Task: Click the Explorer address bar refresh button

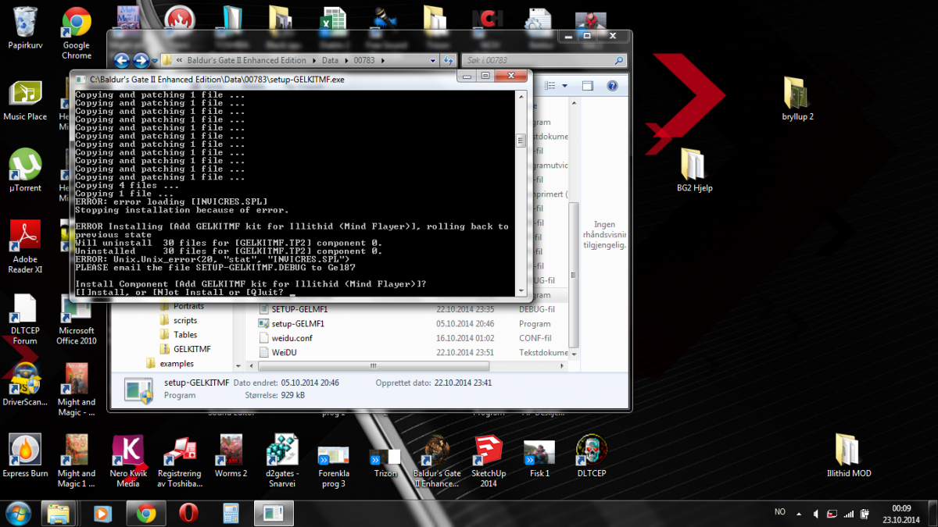Action: click(449, 60)
